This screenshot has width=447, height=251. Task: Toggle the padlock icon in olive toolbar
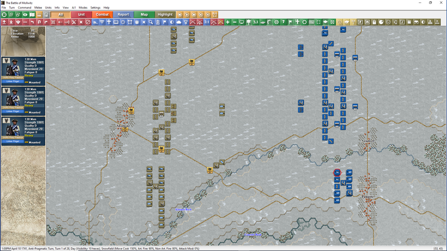coord(374,22)
